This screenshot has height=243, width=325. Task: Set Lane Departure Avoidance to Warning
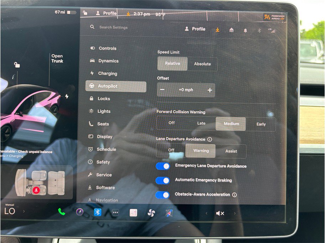point(201,151)
